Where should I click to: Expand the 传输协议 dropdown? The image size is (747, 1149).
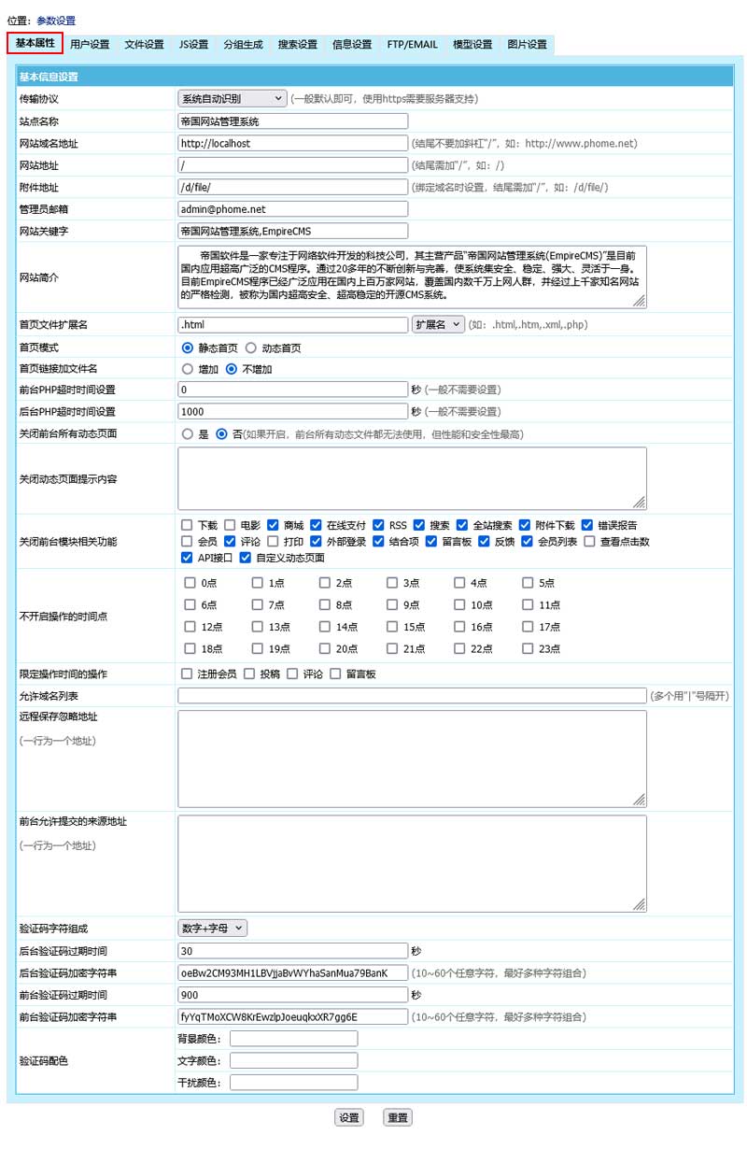[233, 98]
